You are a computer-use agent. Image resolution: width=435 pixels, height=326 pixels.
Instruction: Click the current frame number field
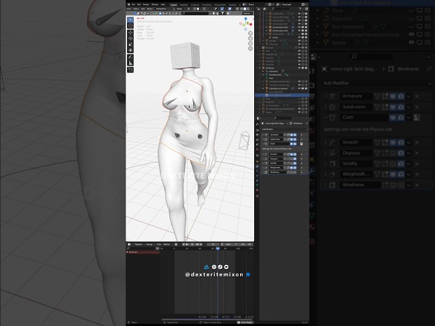pos(213,244)
